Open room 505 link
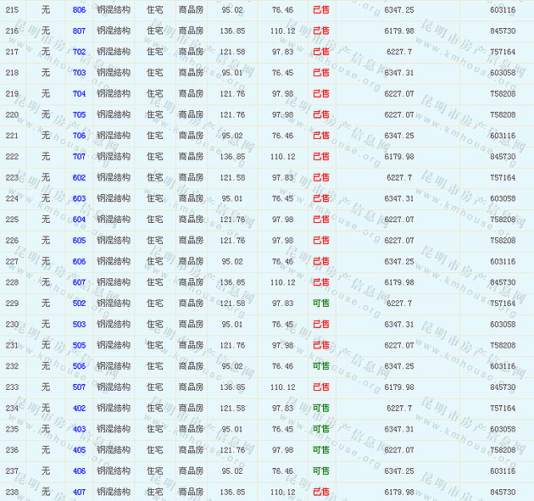Viewport: 534px width, 501px height. pyautogui.click(x=79, y=346)
